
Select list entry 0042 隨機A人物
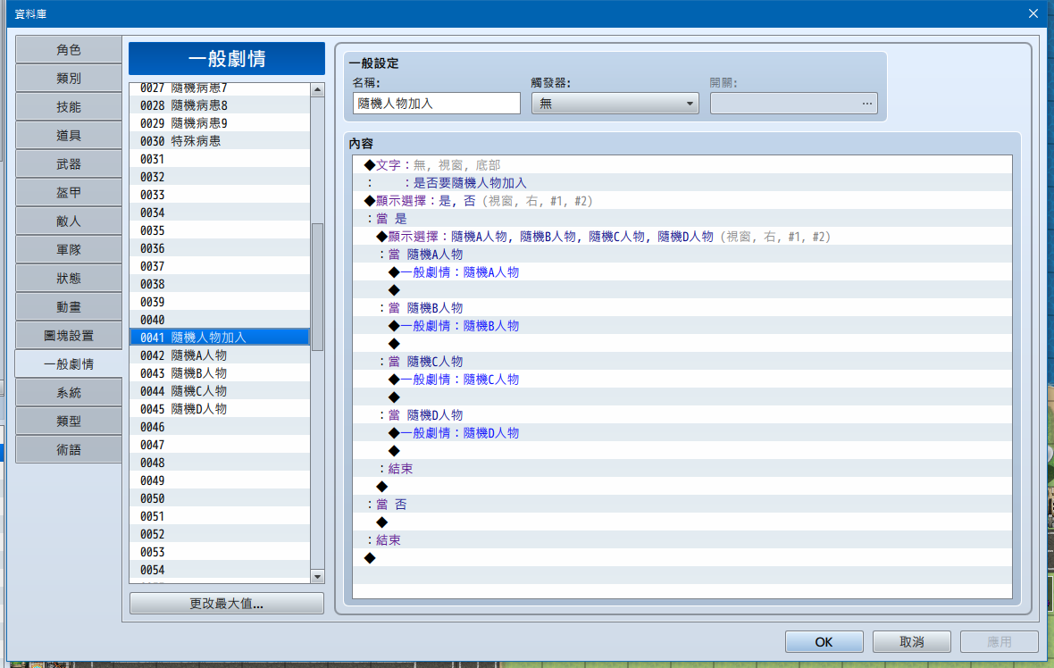[x=220, y=355]
